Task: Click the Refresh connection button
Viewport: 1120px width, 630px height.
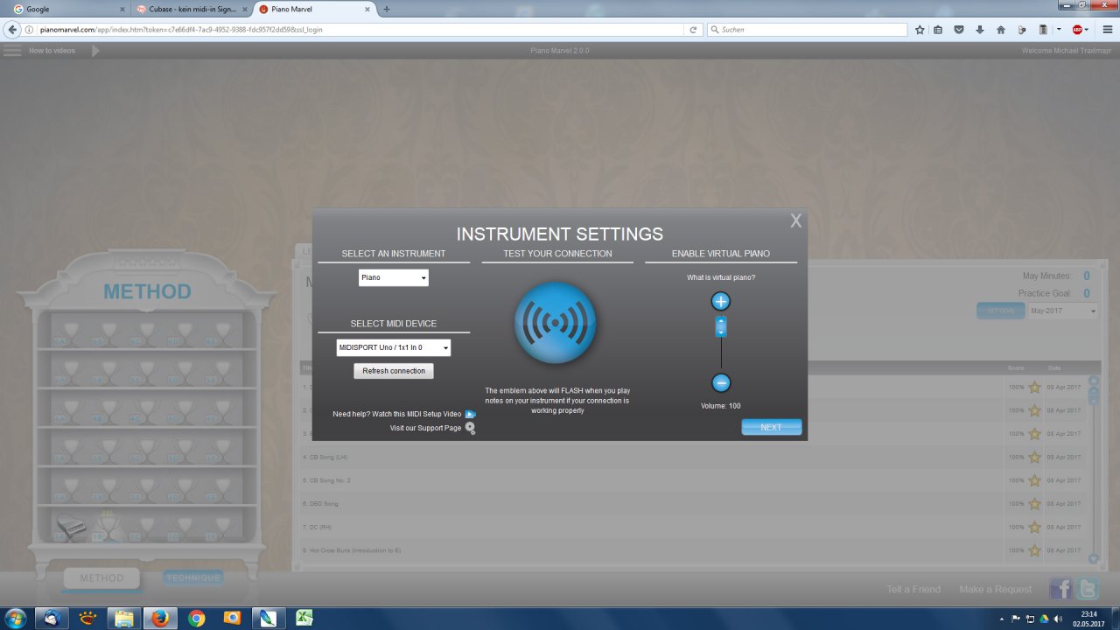Action: coord(394,371)
